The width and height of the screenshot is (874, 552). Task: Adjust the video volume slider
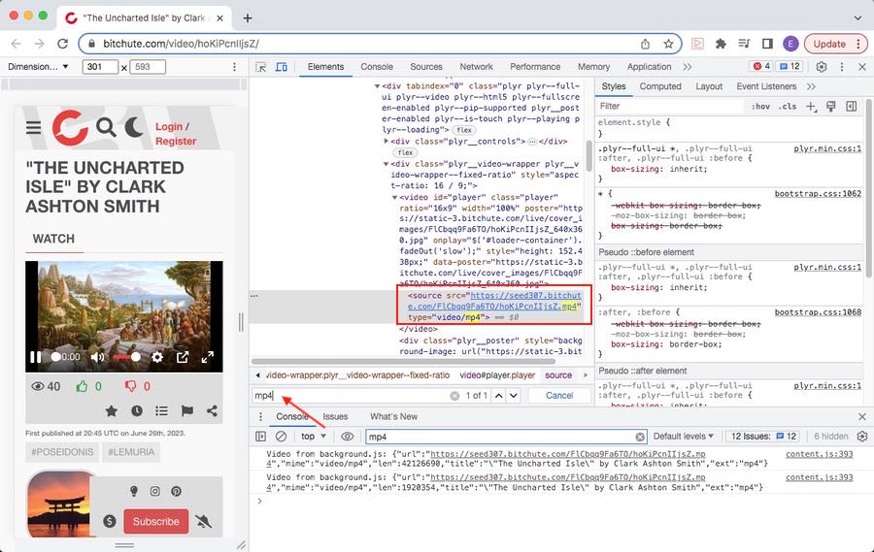[x=126, y=357]
